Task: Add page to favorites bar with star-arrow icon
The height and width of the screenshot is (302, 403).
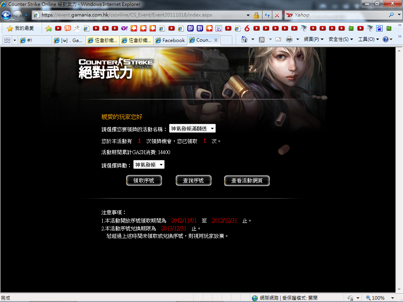Action: tap(48, 28)
